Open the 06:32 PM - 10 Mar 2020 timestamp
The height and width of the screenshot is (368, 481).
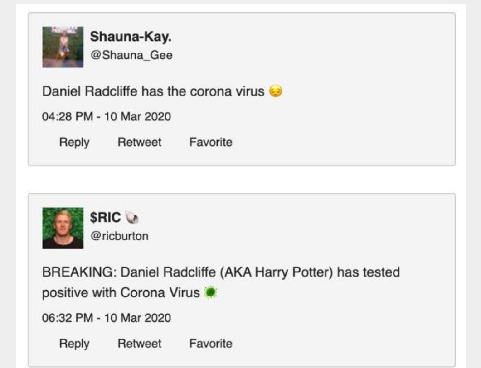107,318
